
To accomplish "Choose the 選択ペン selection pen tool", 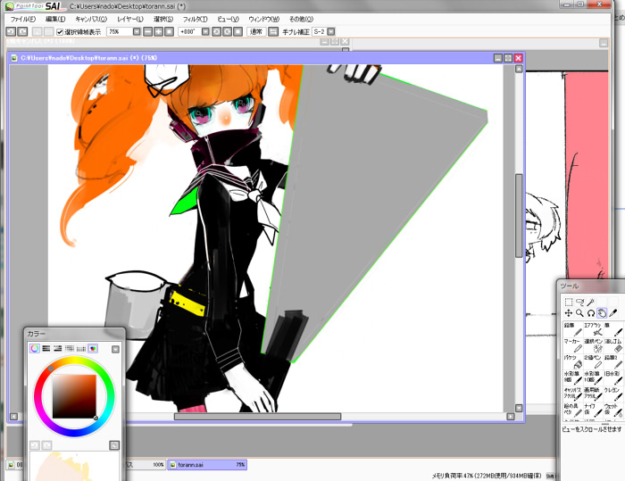I will [x=593, y=345].
